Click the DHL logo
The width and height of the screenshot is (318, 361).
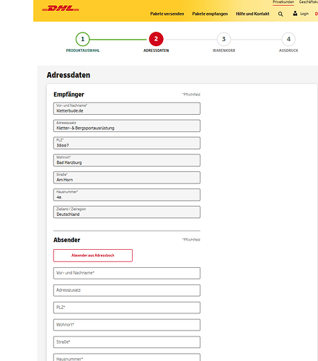[x=61, y=9]
